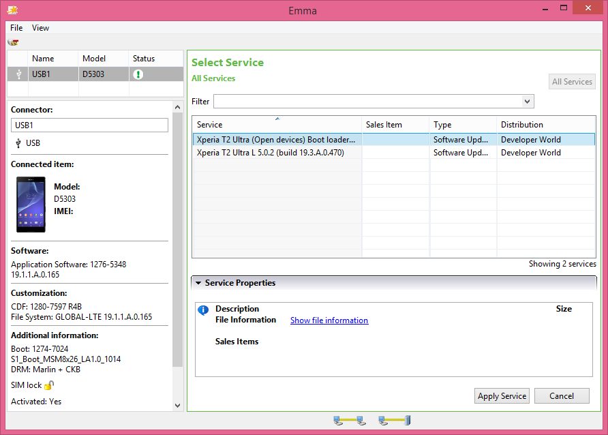Sort services by the Service column header
The image size is (608, 435).
click(x=277, y=125)
